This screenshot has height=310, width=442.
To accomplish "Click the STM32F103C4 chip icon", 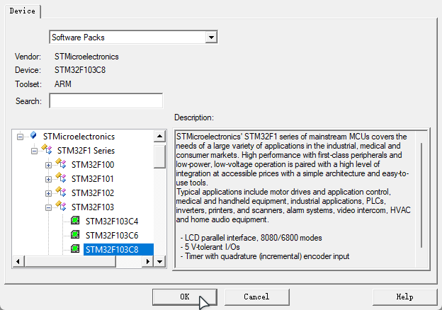I will click(x=75, y=220).
